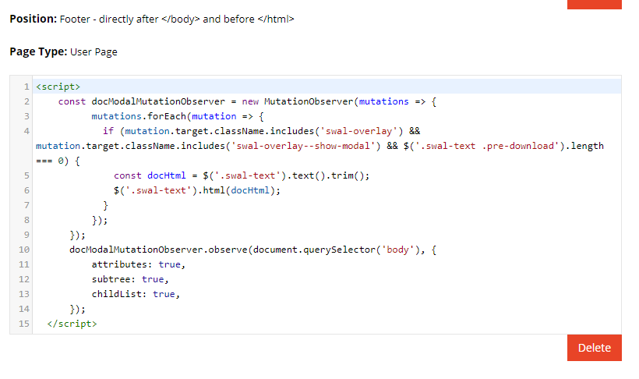The height and width of the screenshot is (379, 639).
Task: Click 'docModalMutationObserver' declaration on line 2
Action: point(158,101)
